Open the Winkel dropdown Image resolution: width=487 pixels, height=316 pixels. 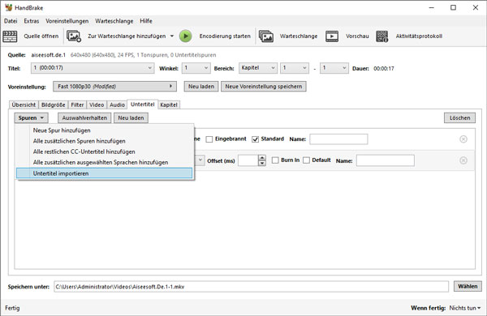tap(196, 68)
